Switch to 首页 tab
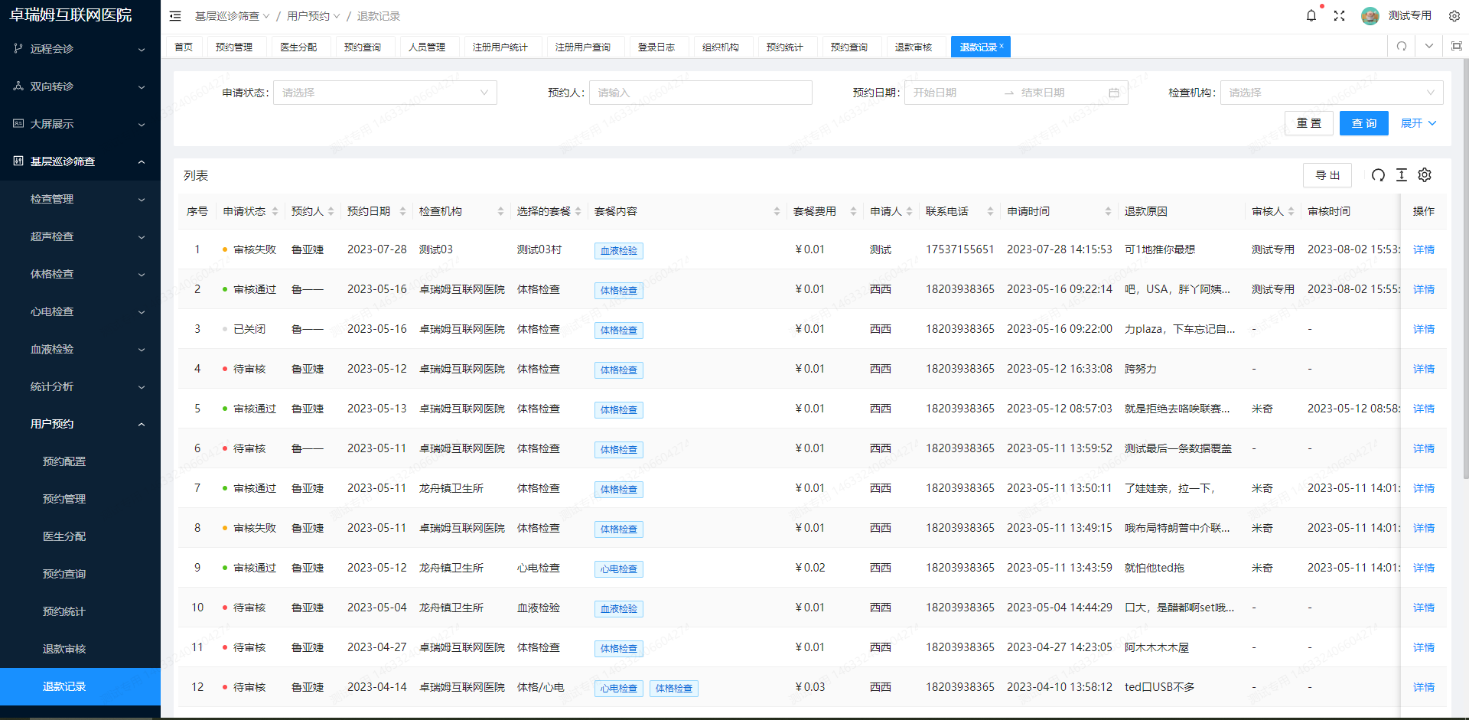This screenshot has width=1469, height=720. click(184, 47)
